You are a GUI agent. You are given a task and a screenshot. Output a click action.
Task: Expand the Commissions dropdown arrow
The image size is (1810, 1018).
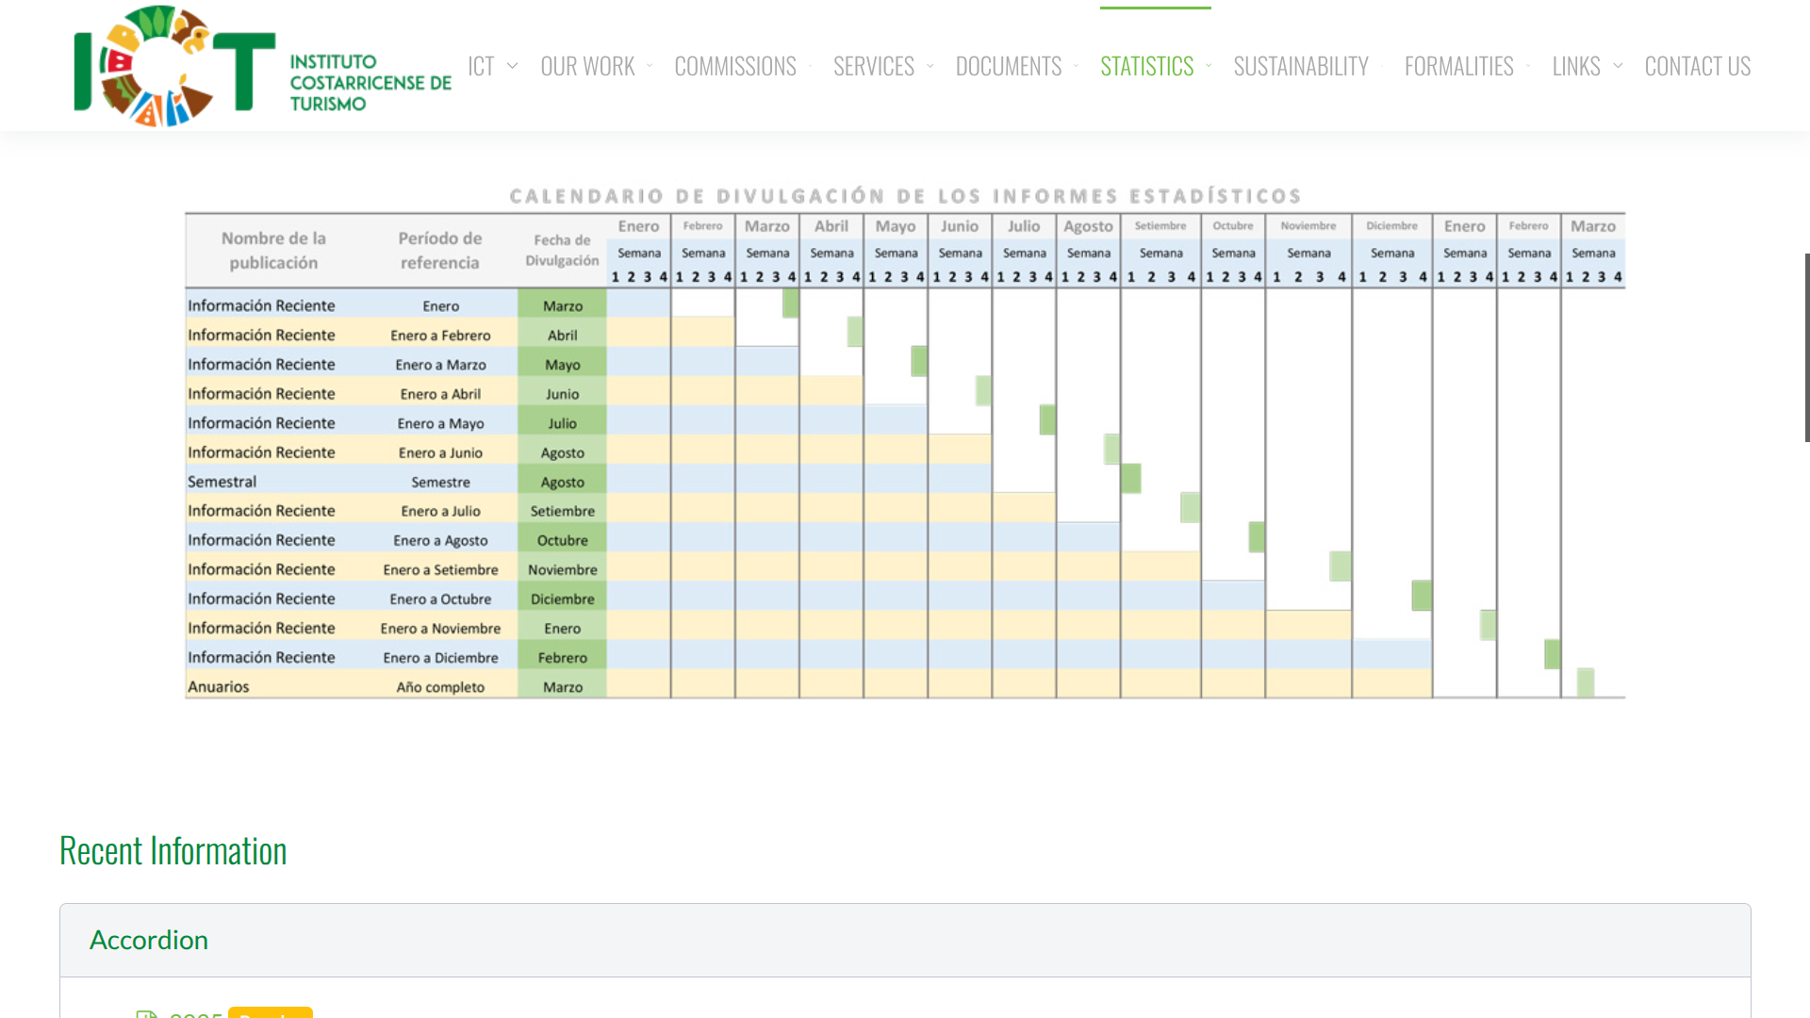tap(810, 66)
